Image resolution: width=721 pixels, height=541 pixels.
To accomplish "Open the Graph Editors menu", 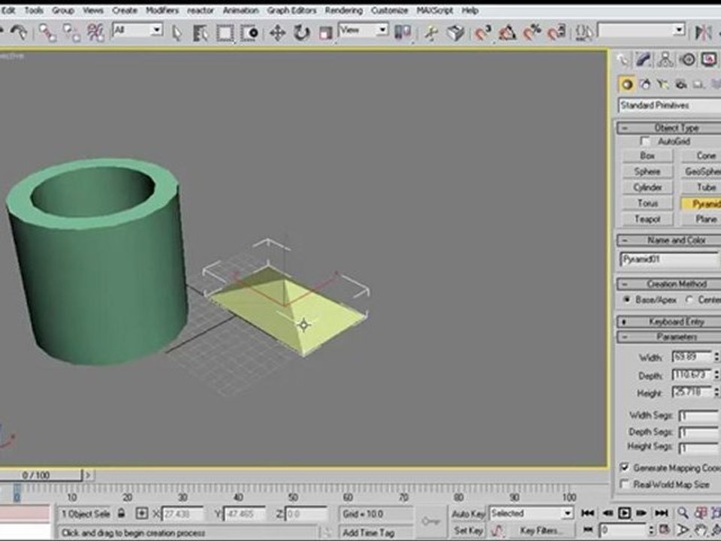I will 291,10.
